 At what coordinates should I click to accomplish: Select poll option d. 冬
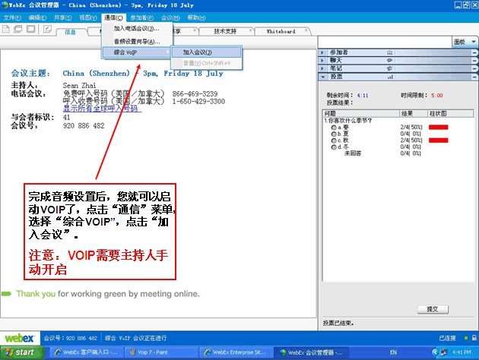click(x=334, y=147)
